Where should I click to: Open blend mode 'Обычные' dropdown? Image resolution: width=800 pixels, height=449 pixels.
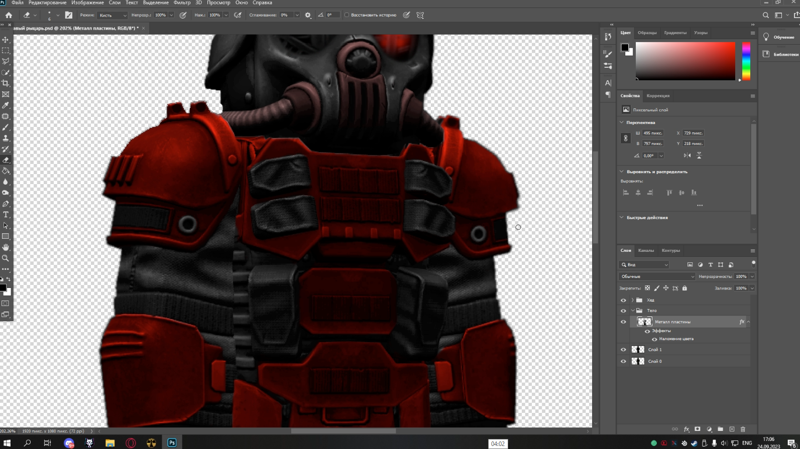point(657,276)
